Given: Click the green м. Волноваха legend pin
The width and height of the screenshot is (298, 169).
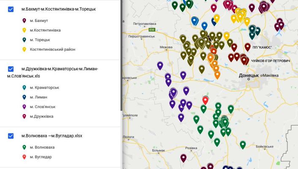Looking at the screenshot, I should tap(24, 147).
